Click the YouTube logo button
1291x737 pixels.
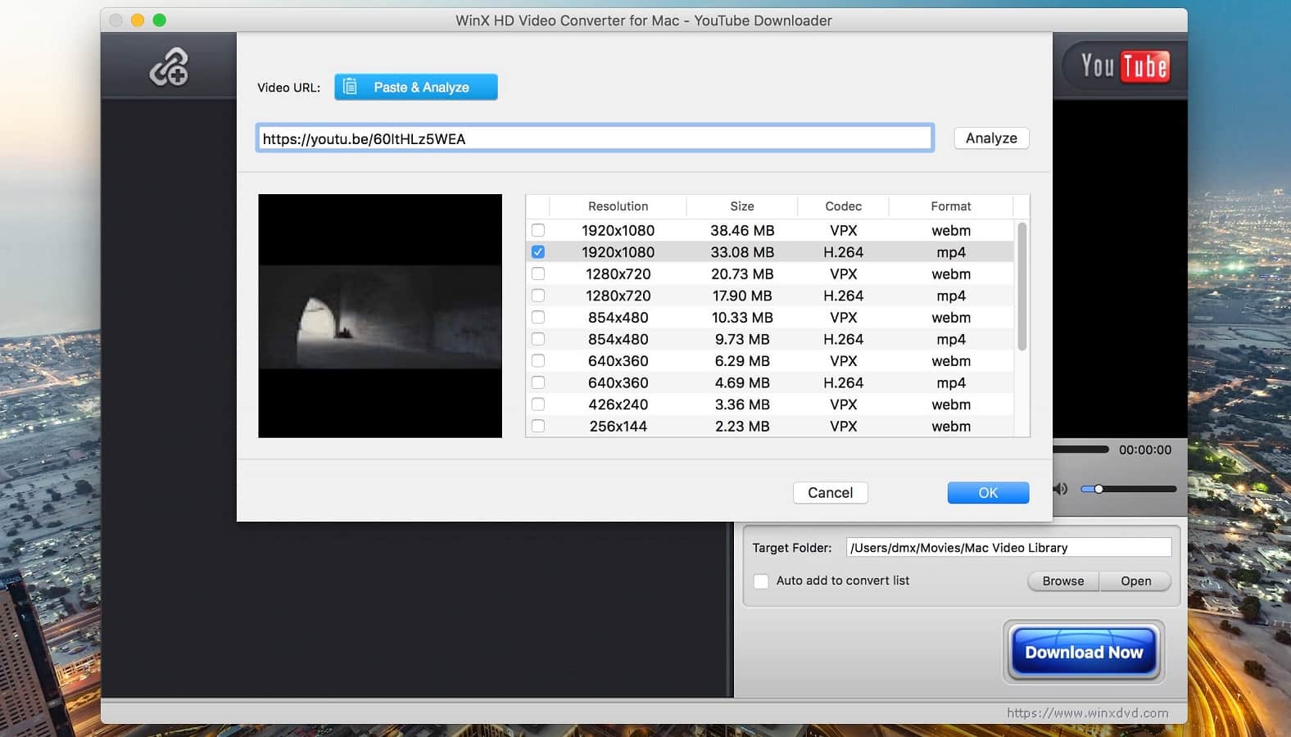1124,66
